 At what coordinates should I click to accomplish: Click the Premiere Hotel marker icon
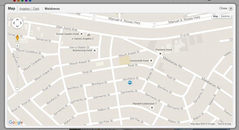(160, 54)
